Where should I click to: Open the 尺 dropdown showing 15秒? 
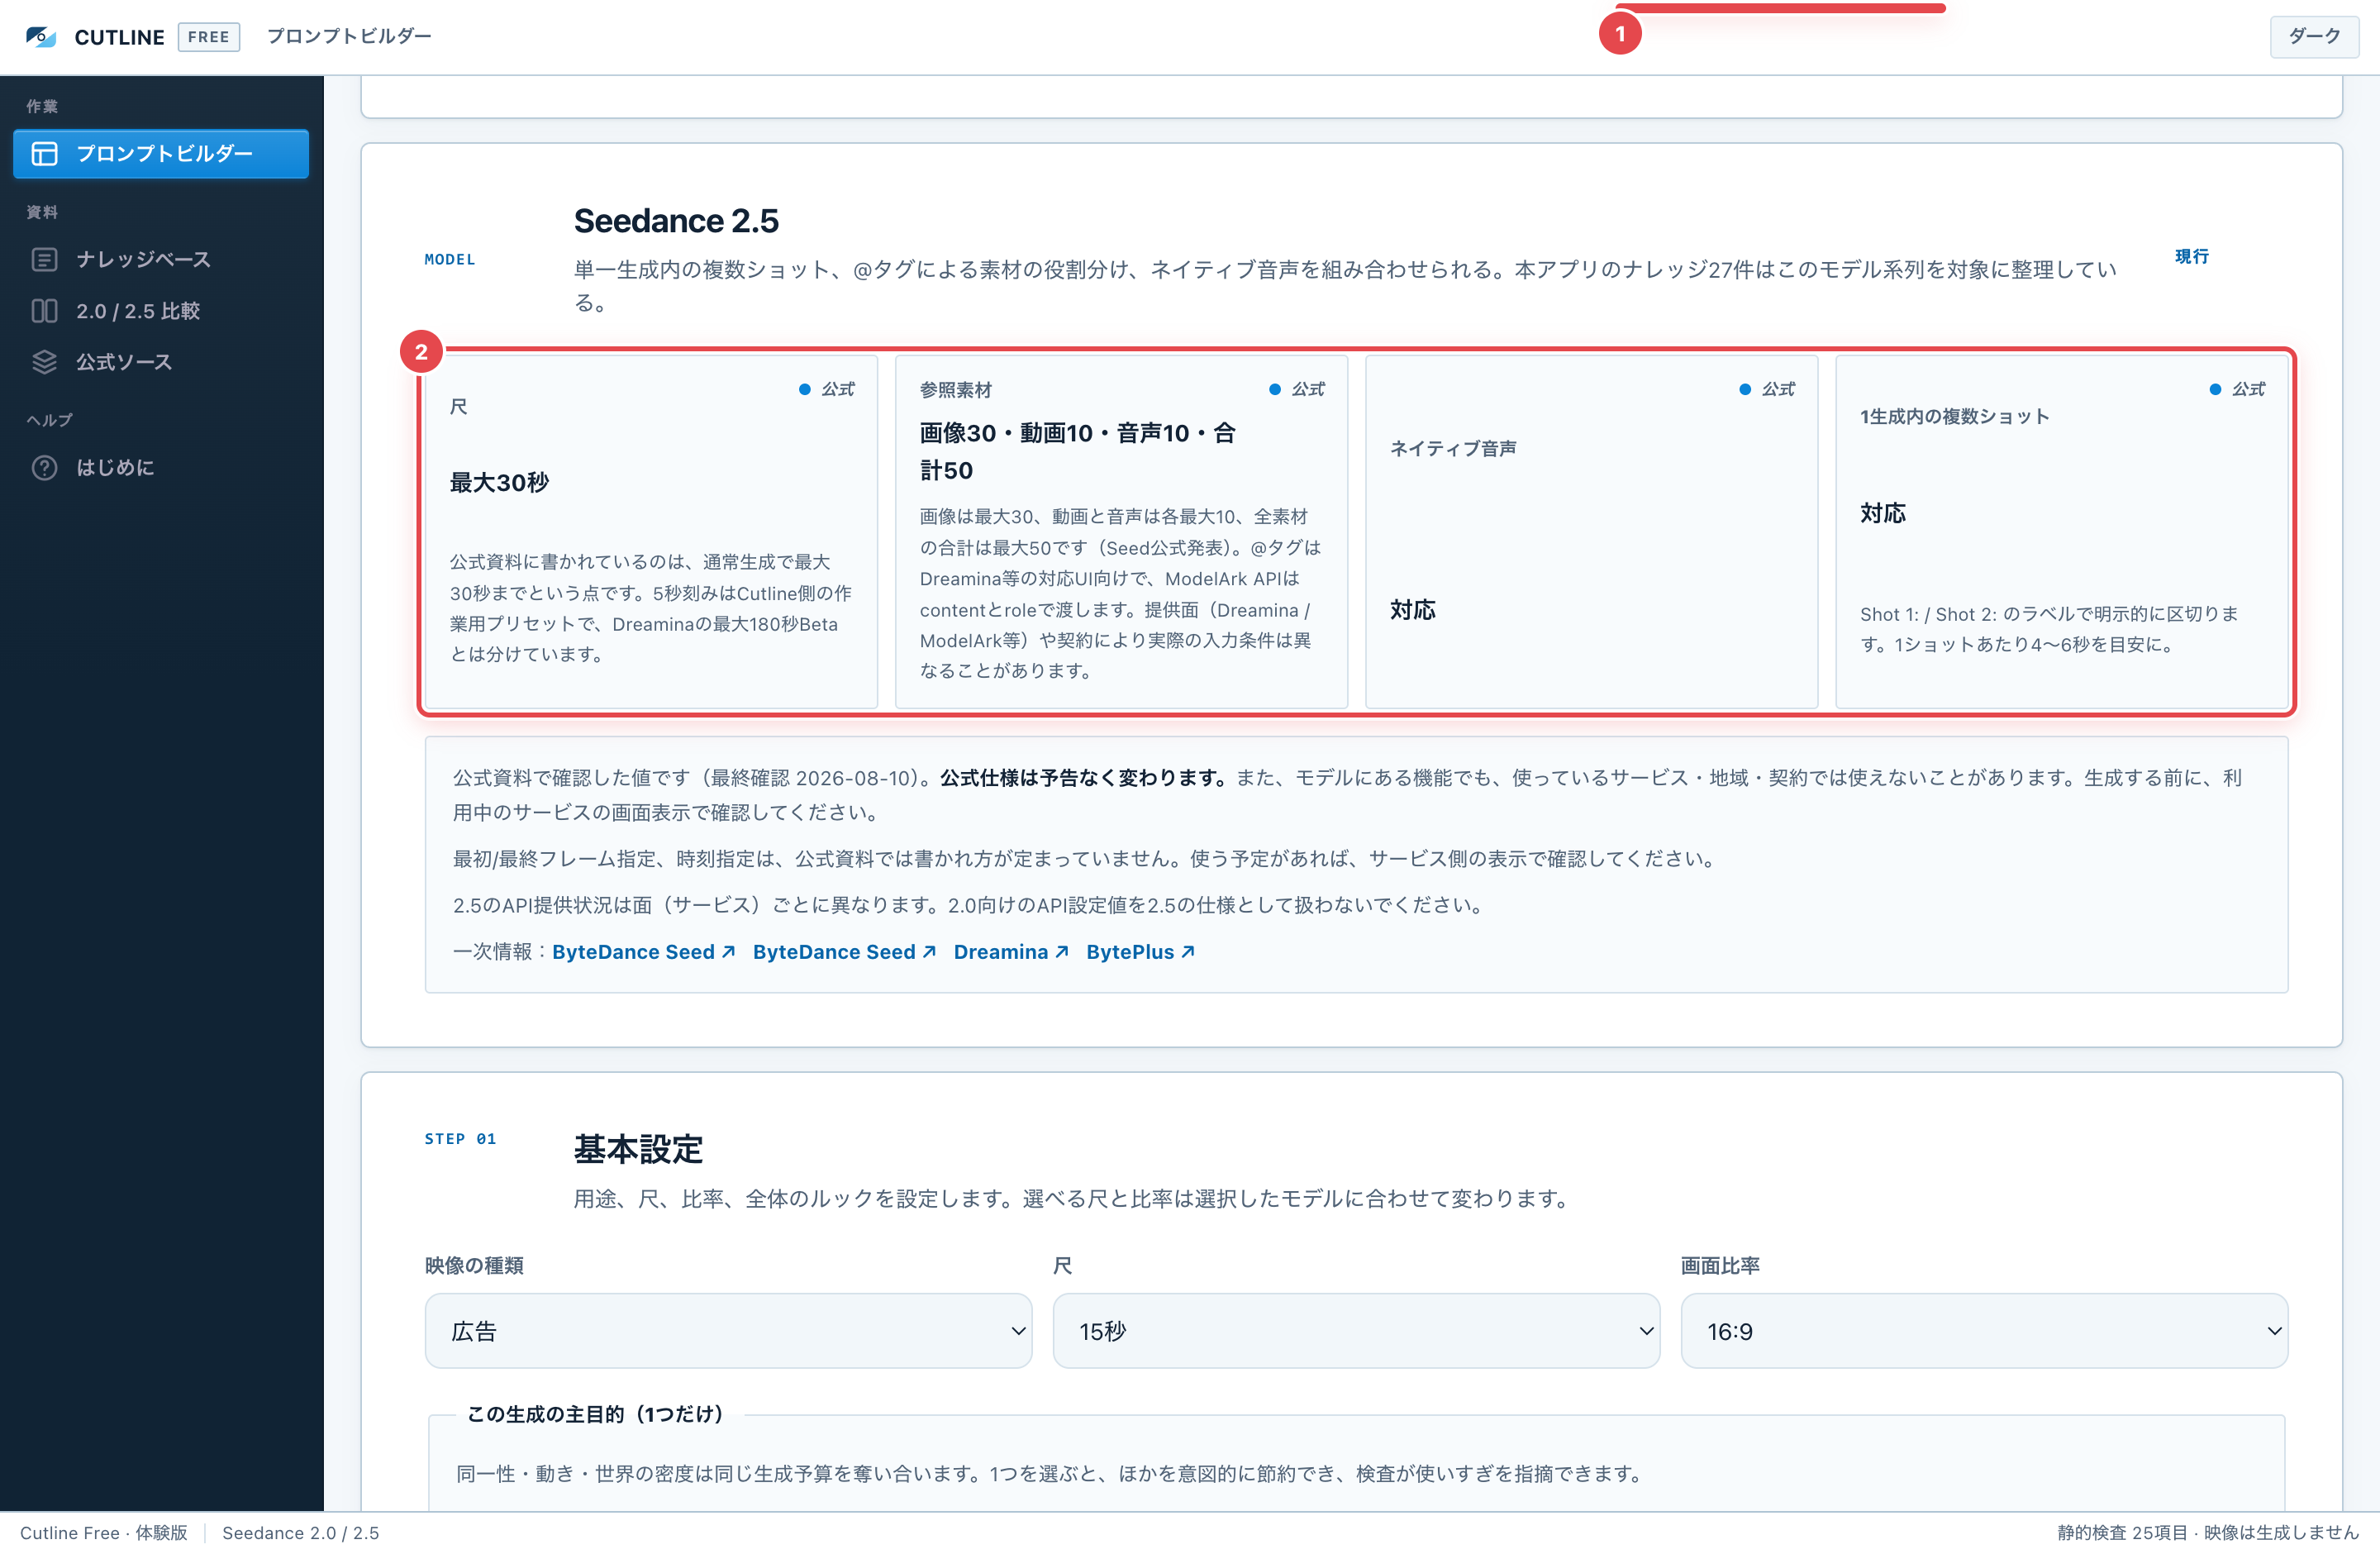pos(1356,1330)
